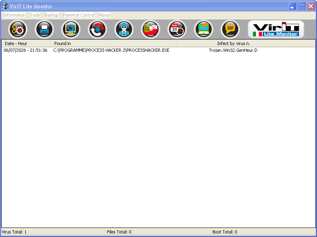Click the printer toolbar icon
Viewport: 317px width, 237px height.
(x=44, y=29)
